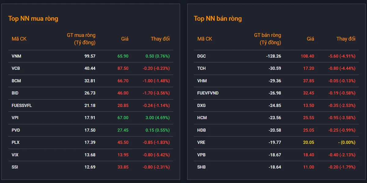Click the net buy value 40.44

[x=90, y=68]
